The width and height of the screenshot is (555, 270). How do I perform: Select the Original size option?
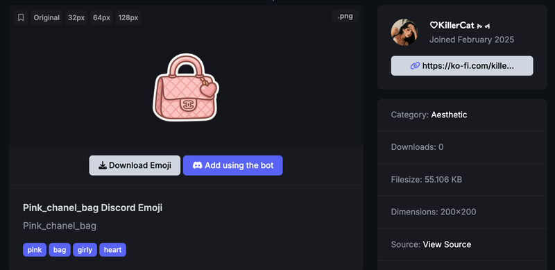click(46, 18)
